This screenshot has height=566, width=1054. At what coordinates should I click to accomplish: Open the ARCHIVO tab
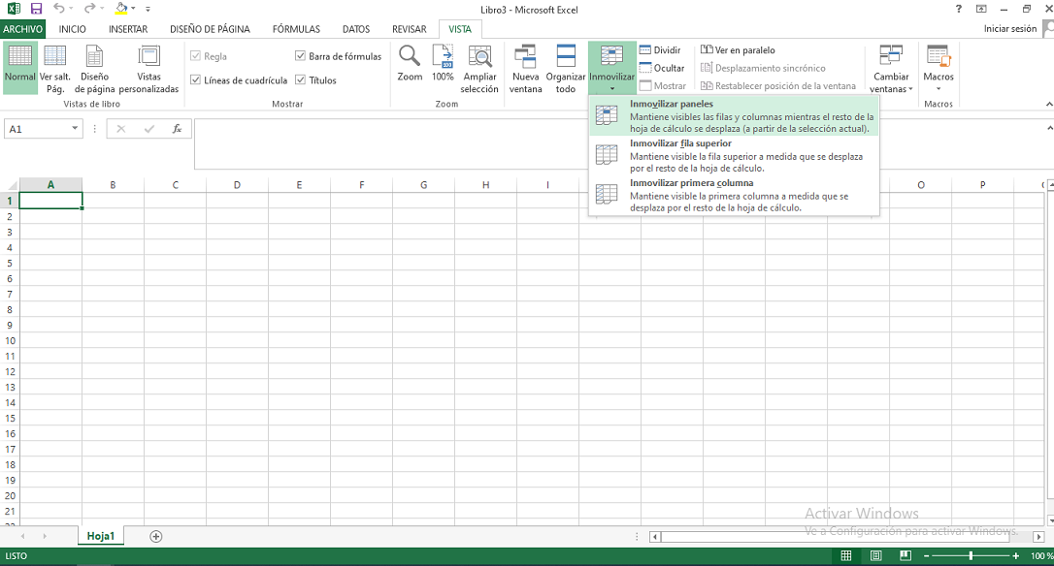coord(23,29)
